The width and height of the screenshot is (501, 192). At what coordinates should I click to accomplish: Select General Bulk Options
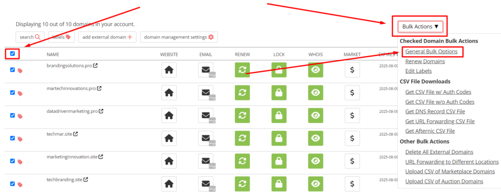click(432, 51)
